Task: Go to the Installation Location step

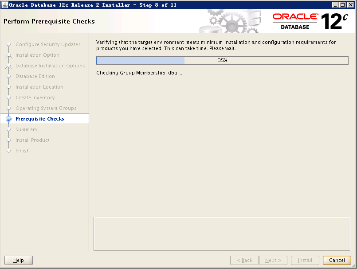Action: (39, 87)
